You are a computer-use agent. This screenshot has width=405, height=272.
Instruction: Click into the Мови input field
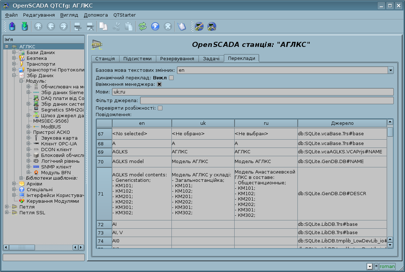pos(253,92)
